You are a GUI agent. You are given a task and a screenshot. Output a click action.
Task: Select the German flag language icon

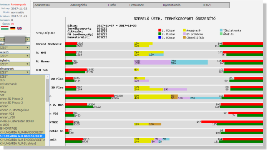[x=13, y=28]
